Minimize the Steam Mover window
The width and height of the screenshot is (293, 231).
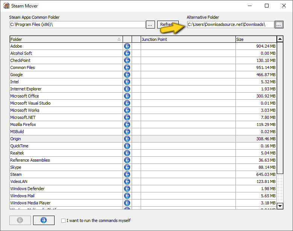coord(250,6)
